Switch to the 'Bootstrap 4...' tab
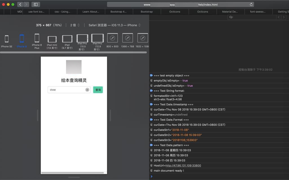Screen dimensions: 289x180 coord(118,12)
